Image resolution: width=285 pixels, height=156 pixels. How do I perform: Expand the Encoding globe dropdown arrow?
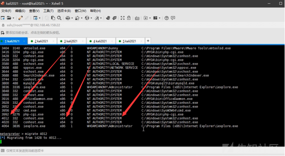point(91,18)
